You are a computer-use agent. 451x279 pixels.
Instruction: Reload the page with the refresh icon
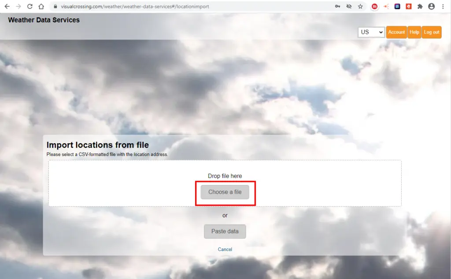pyautogui.click(x=30, y=7)
